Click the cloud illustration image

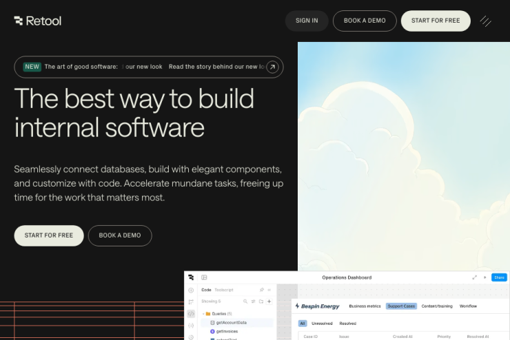404,156
